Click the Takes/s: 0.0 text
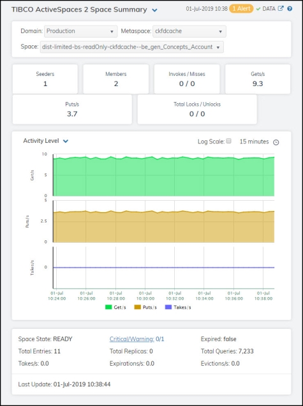Viewport: 303px width, 406px height. pyautogui.click(x=33, y=363)
